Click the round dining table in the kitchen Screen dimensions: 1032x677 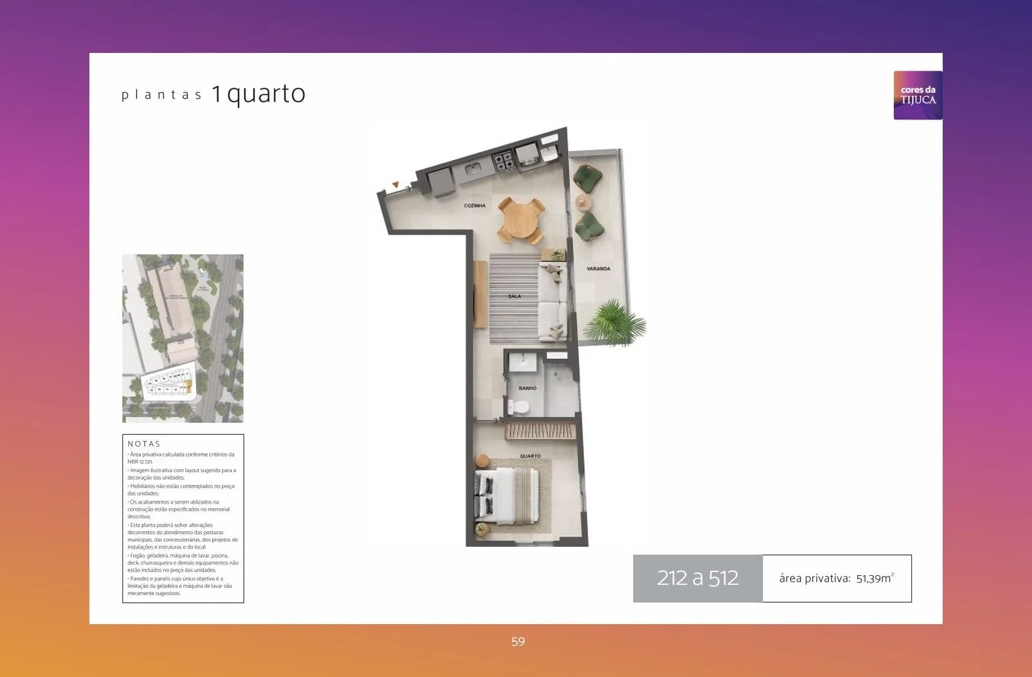click(x=522, y=221)
